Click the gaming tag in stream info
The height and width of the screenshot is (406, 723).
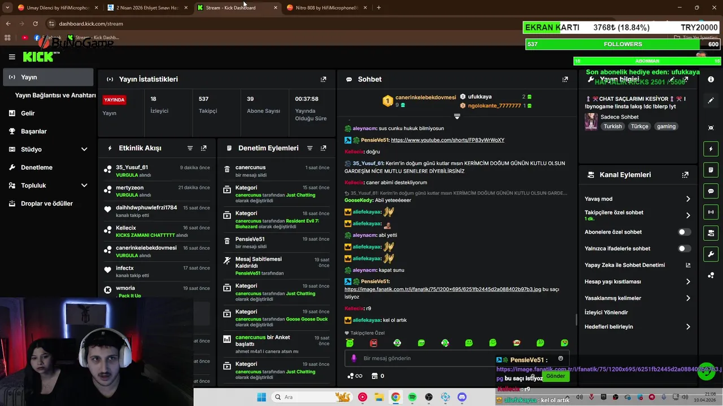click(666, 126)
